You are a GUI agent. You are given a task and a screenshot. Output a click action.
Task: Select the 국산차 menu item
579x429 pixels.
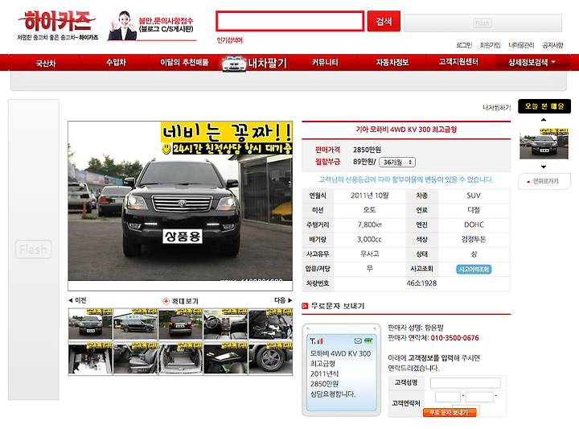[x=45, y=63]
